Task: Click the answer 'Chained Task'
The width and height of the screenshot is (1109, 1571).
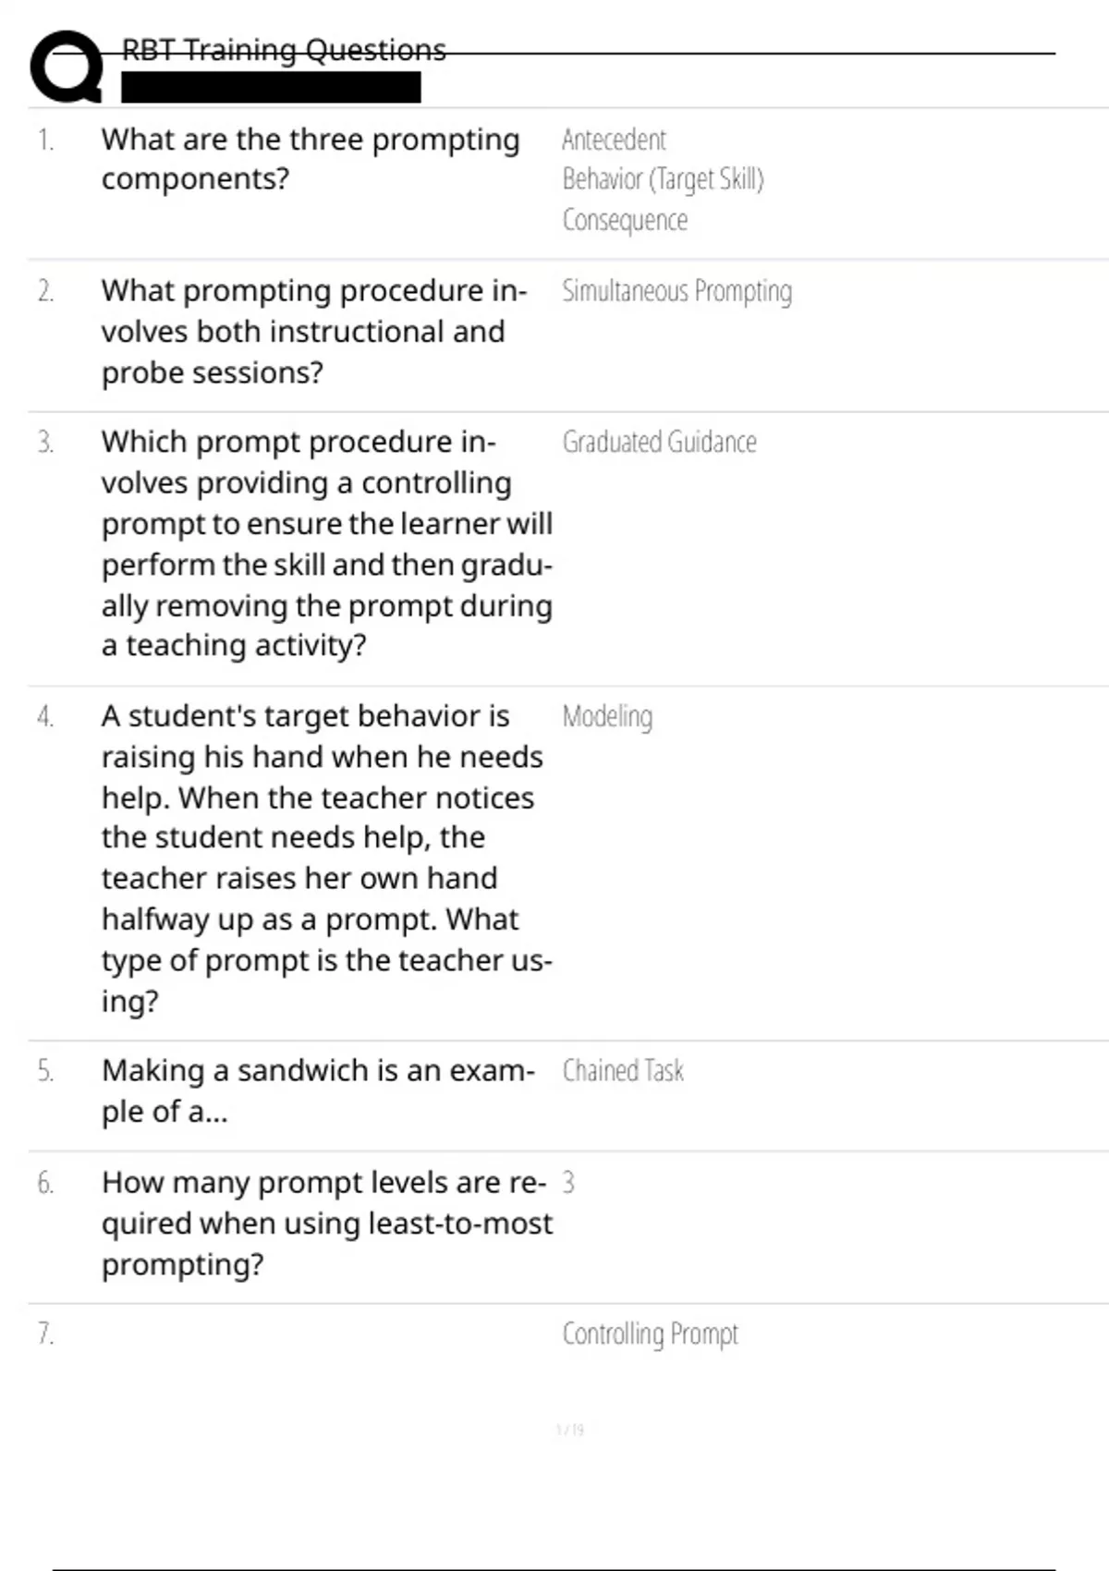Action: coord(623,1071)
